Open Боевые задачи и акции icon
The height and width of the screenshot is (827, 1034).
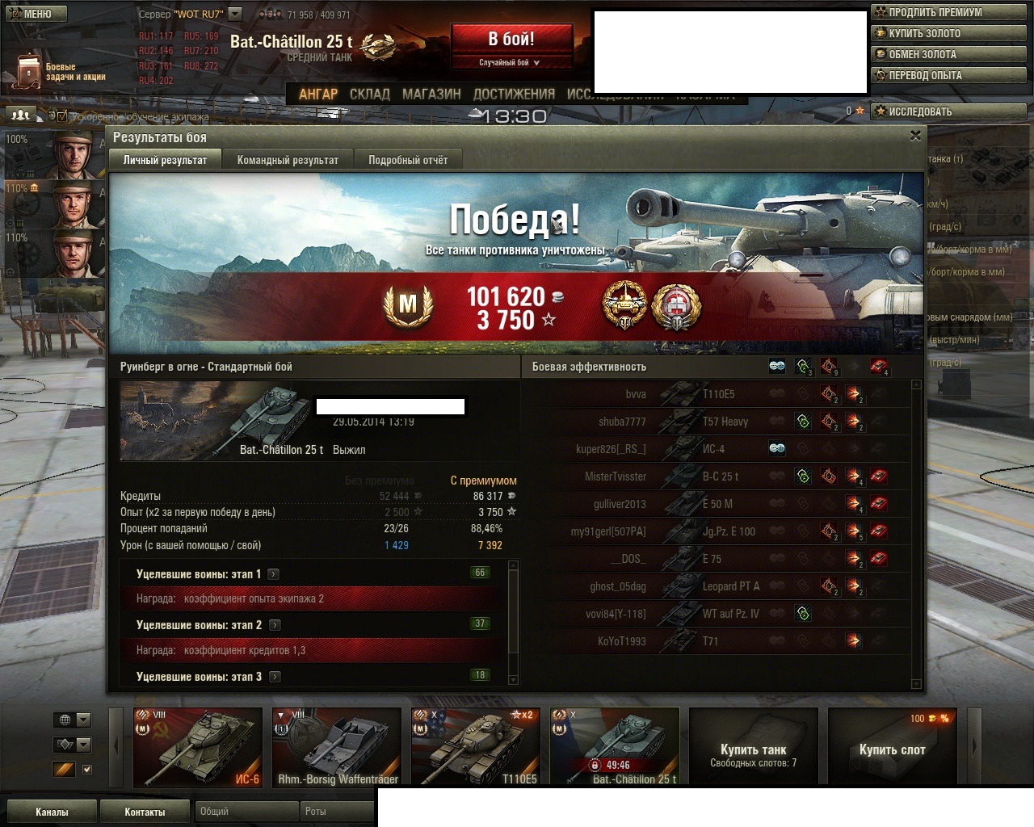[27, 71]
